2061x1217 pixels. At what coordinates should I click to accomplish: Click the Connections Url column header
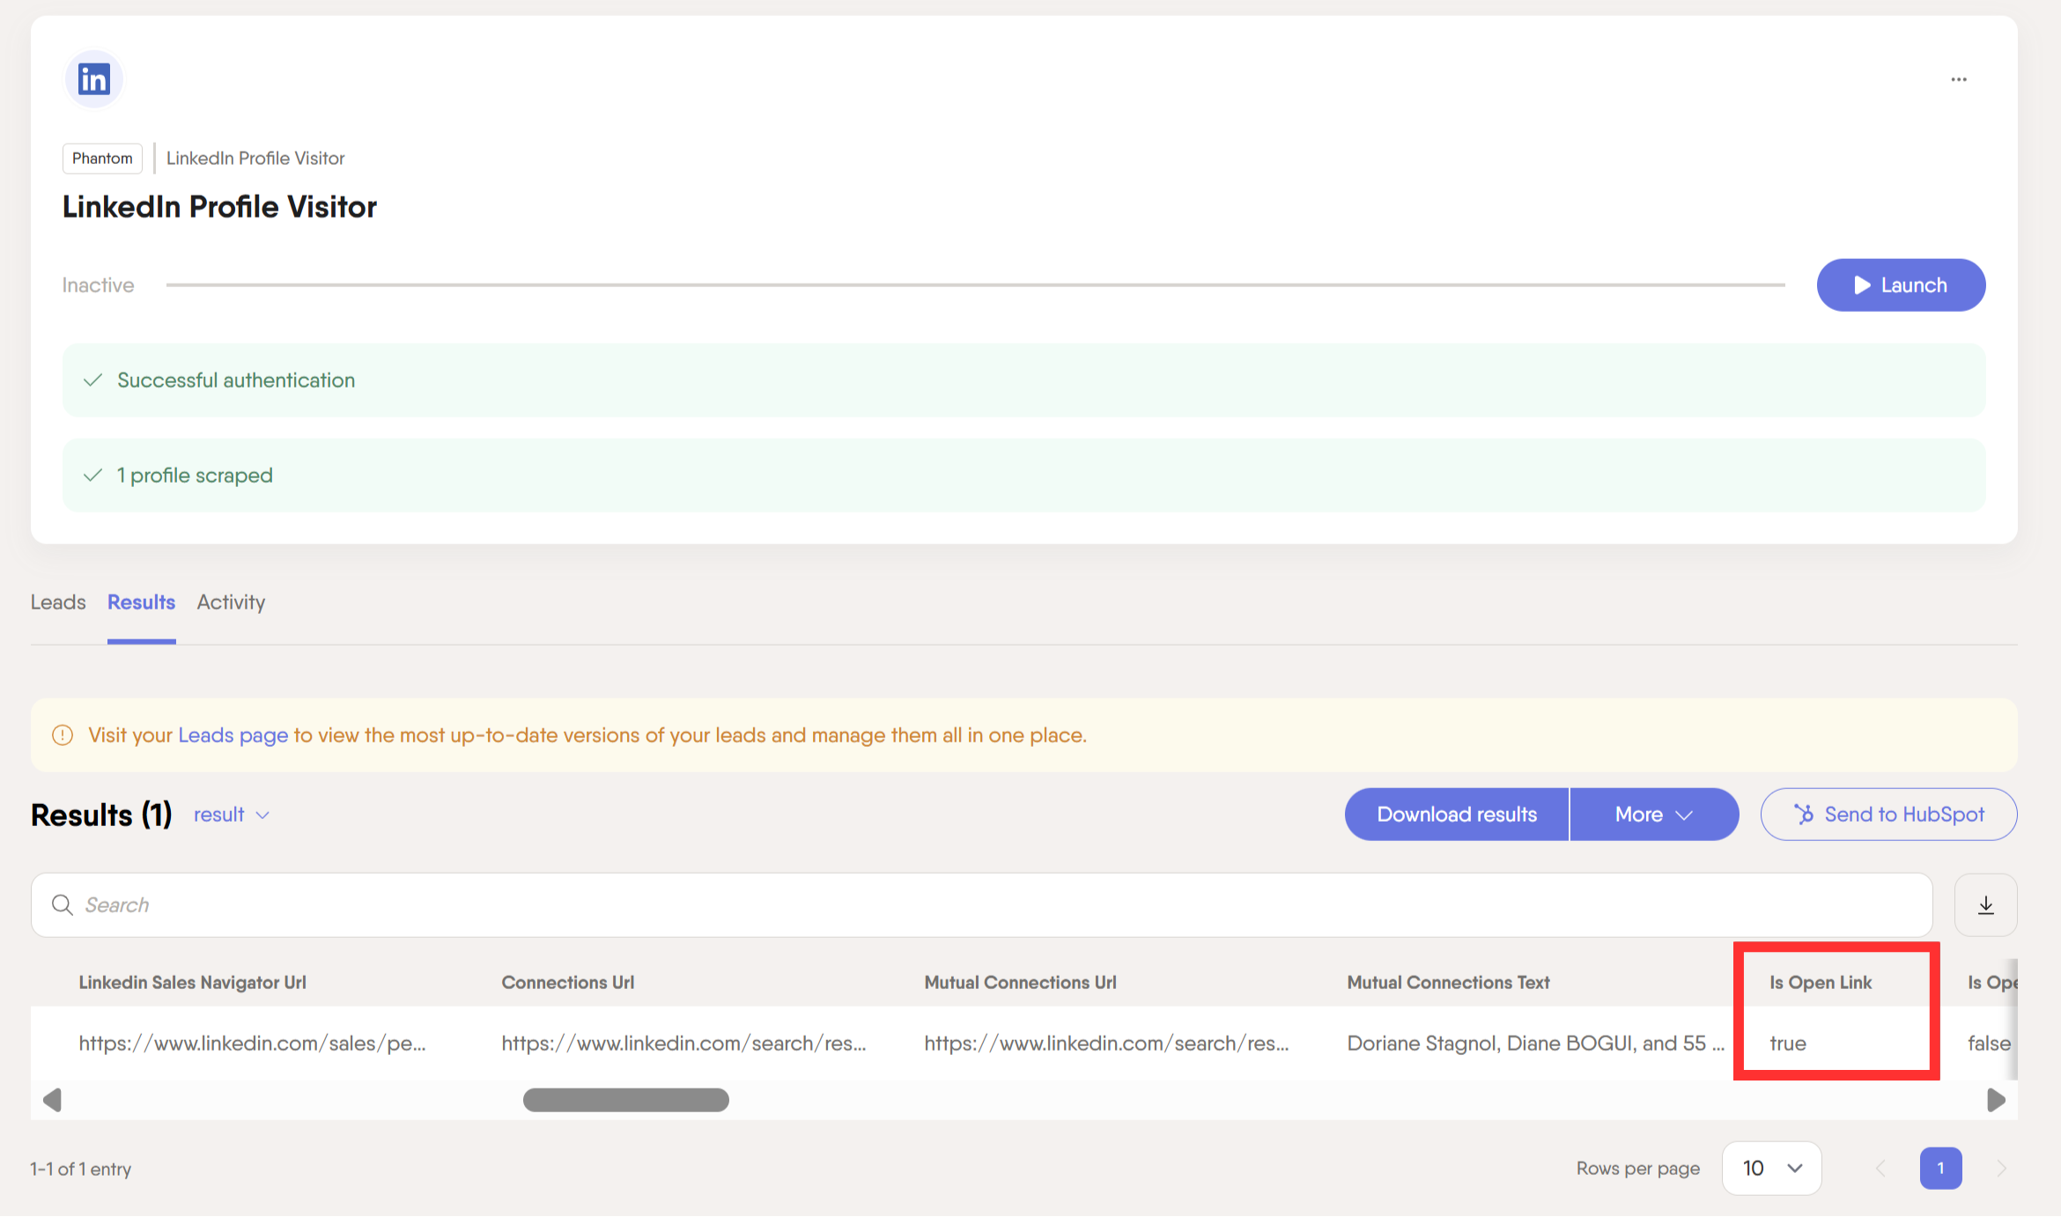click(x=568, y=983)
